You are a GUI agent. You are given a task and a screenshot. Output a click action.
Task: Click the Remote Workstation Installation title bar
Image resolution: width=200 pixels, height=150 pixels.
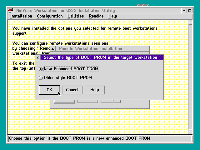(102, 49)
